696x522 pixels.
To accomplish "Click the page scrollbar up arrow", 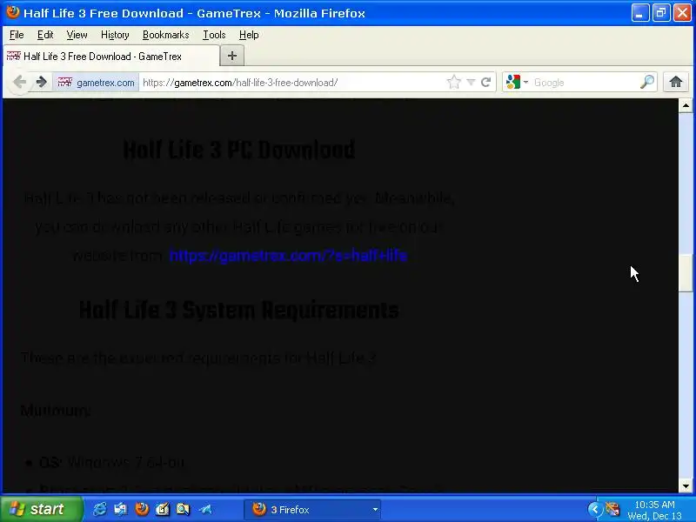I will 686,105.
